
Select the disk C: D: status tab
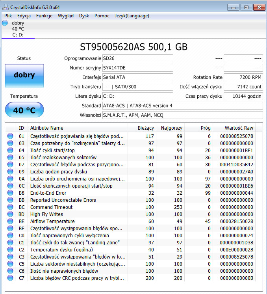point(18,29)
